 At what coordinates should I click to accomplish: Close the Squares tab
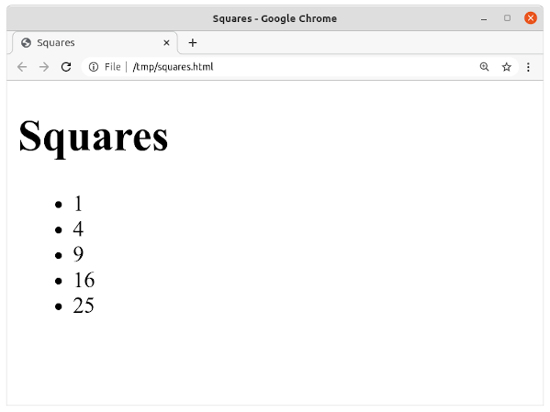coord(166,43)
